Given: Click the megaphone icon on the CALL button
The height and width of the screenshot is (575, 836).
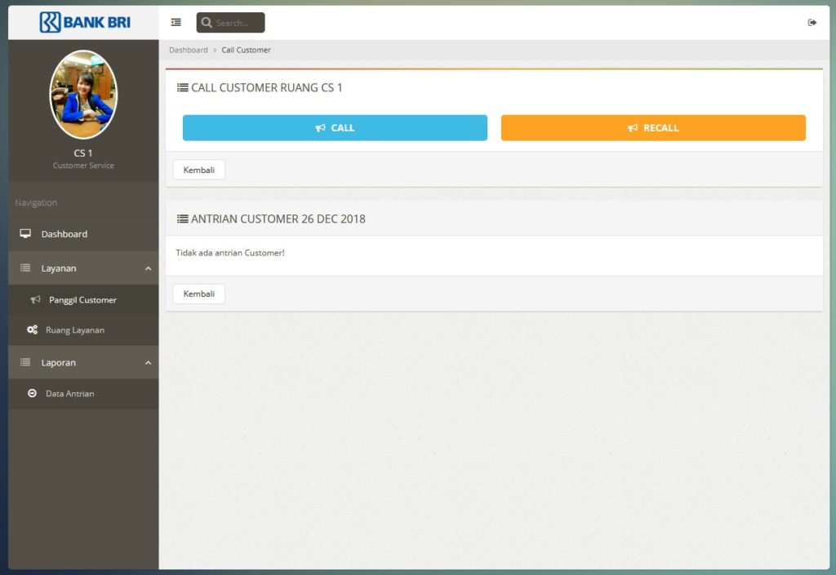Looking at the screenshot, I should coord(322,127).
